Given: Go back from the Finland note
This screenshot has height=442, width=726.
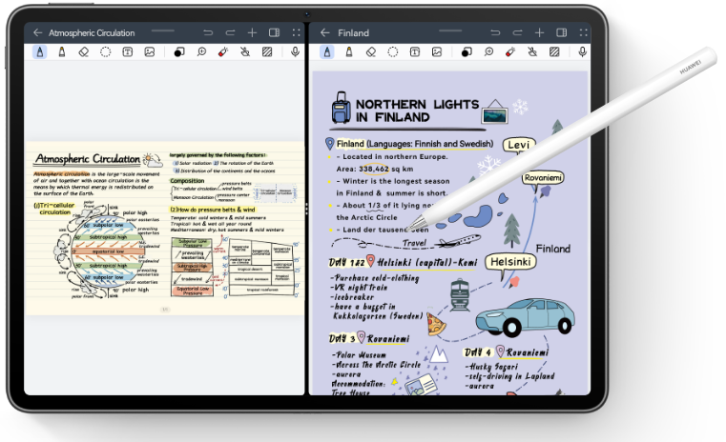Looking at the screenshot, I should click(x=325, y=32).
